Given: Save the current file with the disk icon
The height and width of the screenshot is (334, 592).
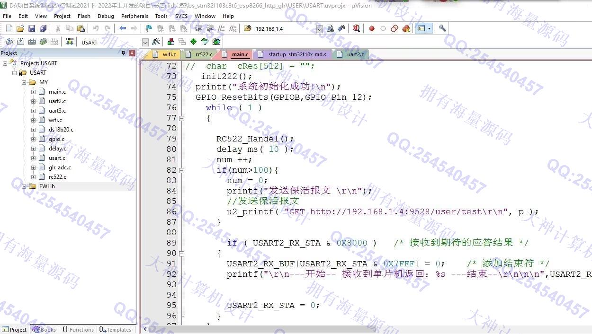Looking at the screenshot, I should 32,28.
